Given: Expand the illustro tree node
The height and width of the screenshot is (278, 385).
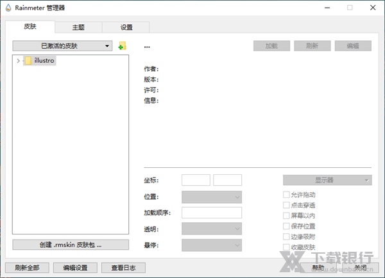Looking at the screenshot, I should 18,61.
